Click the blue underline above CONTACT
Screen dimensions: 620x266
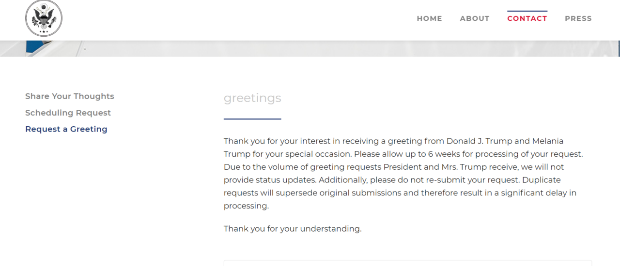(x=527, y=11)
